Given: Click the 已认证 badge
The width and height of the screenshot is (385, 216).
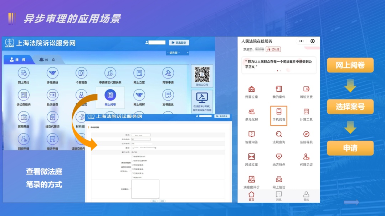Looking at the screenshot, I should pos(273,49).
